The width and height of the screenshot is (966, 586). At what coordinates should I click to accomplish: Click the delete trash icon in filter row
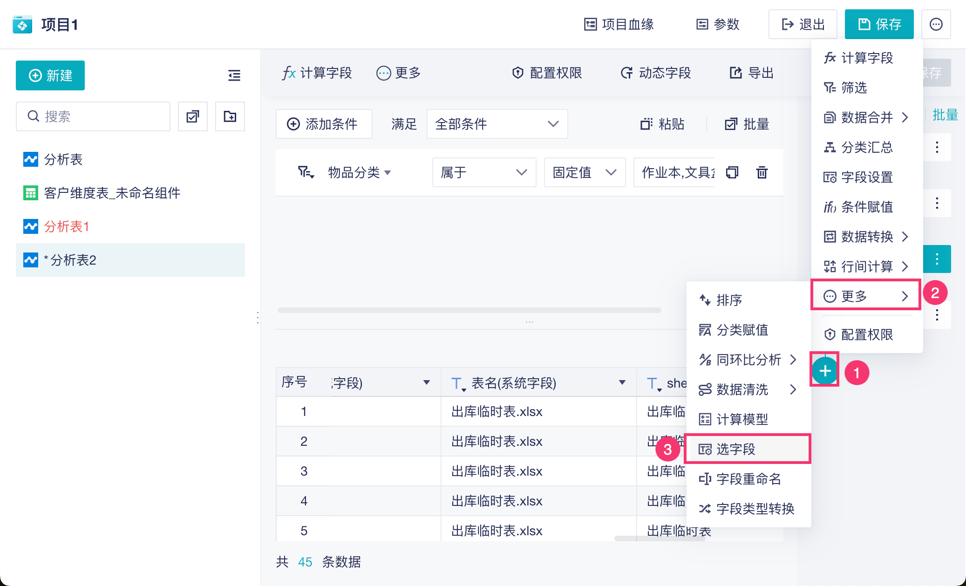click(762, 172)
